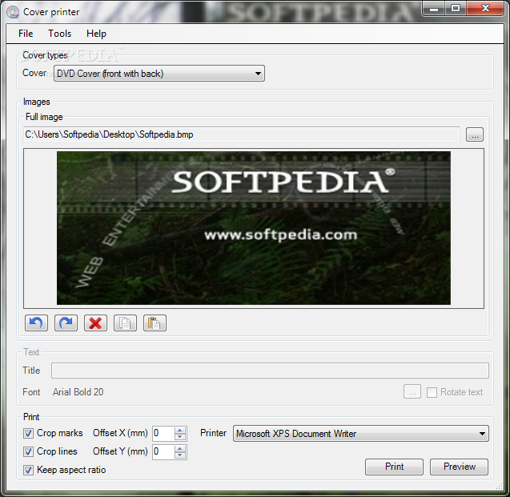Copy the image with the copy icon

[125, 323]
